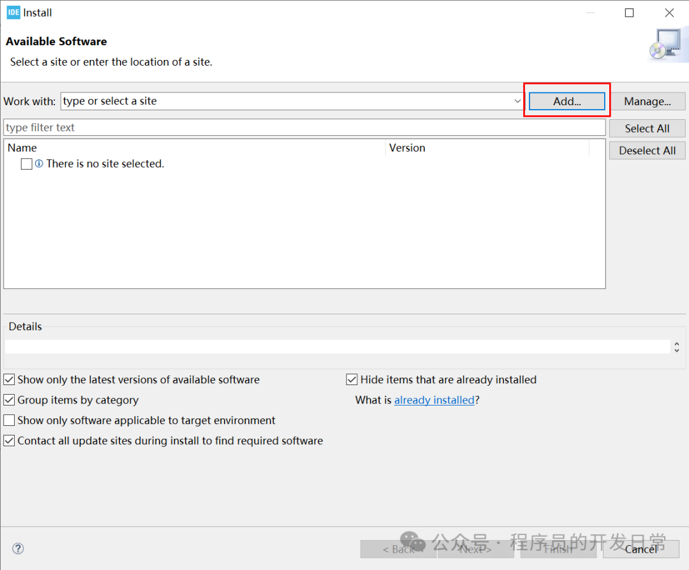The image size is (689, 570).
Task: Click the Add... button
Action: coord(567,101)
